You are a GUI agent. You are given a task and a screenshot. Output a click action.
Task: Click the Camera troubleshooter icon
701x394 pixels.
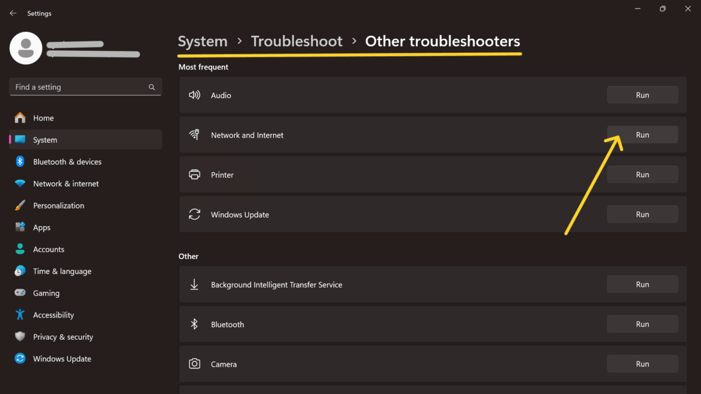click(x=195, y=364)
